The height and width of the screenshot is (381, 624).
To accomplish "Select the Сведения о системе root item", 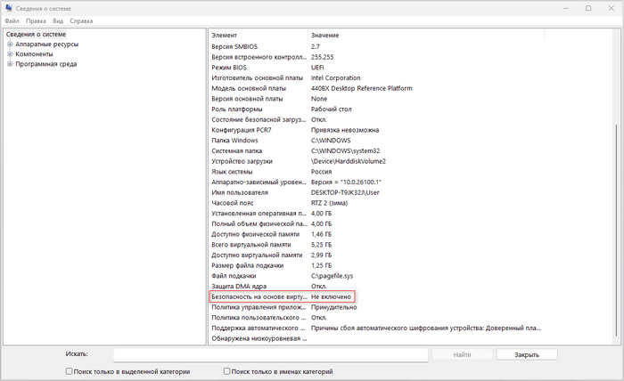I will click(36, 35).
